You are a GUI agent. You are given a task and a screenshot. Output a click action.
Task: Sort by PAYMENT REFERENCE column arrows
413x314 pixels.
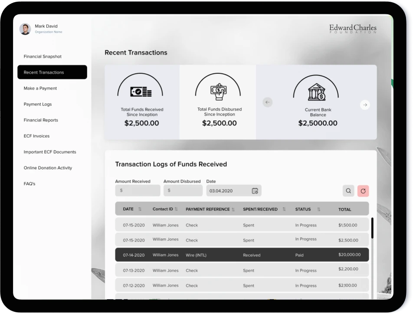(233, 209)
